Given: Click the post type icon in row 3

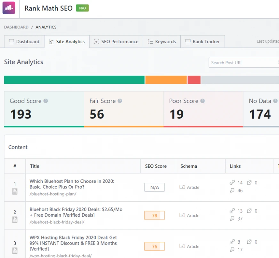Looking at the screenshot, I should (15, 251).
